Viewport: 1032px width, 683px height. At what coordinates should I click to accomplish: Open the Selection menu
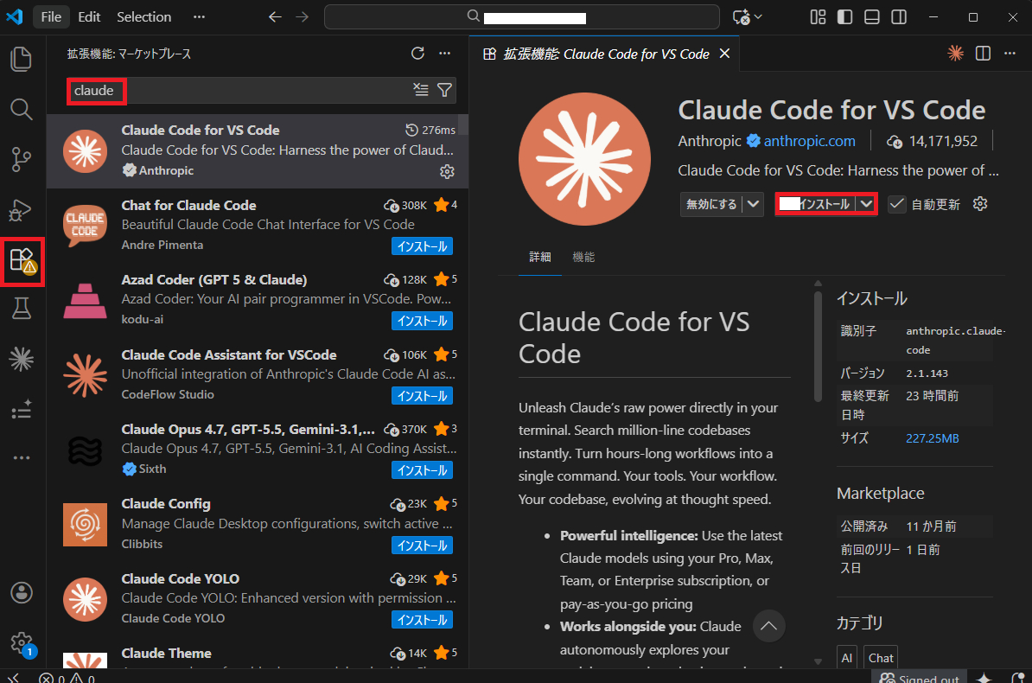pos(144,17)
